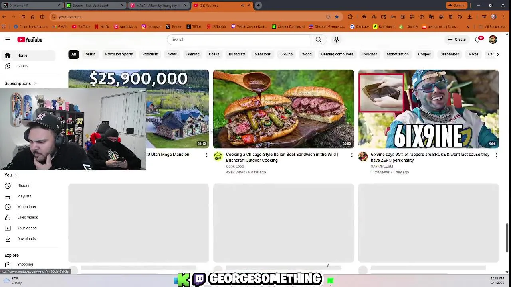Screen dimensions: 511x287
Task: Open more options for Utah Mega Mansion video
Action: (x=207, y=155)
